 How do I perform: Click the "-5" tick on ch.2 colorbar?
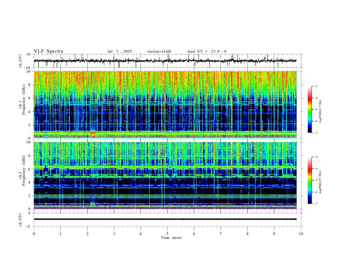(315, 180)
